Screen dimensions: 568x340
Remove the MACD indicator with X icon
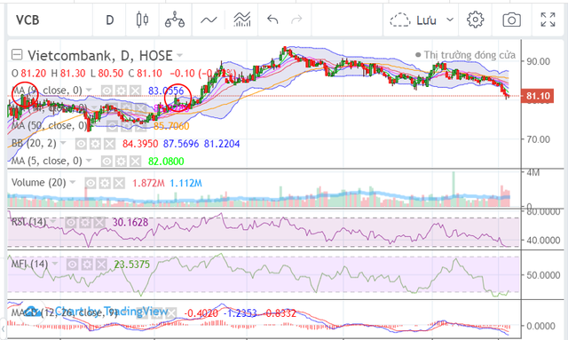click(x=171, y=312)
